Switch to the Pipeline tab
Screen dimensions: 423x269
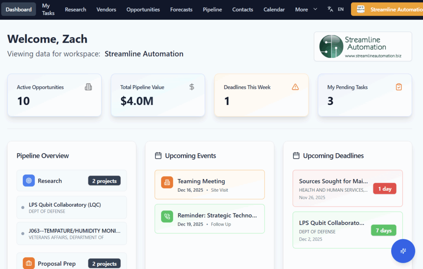(x=212, y=9)
